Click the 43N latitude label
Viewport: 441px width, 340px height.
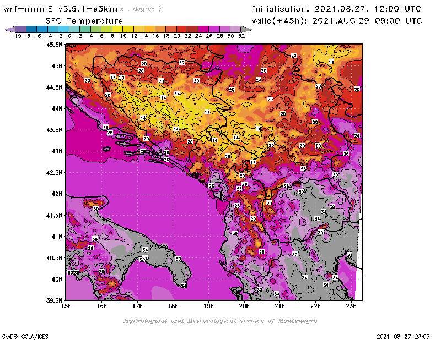(57, 151)
